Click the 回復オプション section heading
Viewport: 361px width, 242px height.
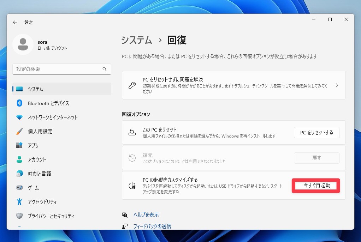click(x=136, y=114)
